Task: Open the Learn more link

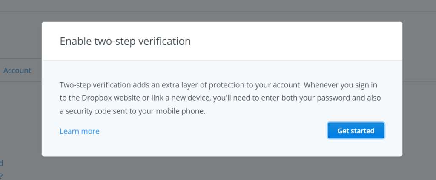Action: [x=80, y=131]
